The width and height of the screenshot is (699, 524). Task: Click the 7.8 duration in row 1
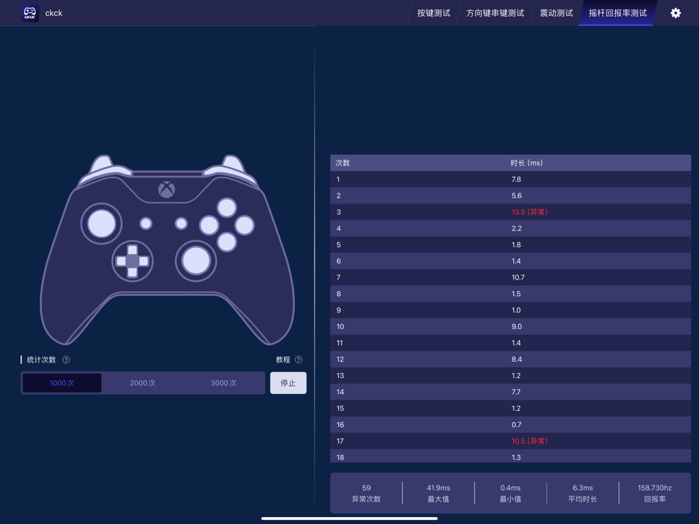click(x=517, y=179)
